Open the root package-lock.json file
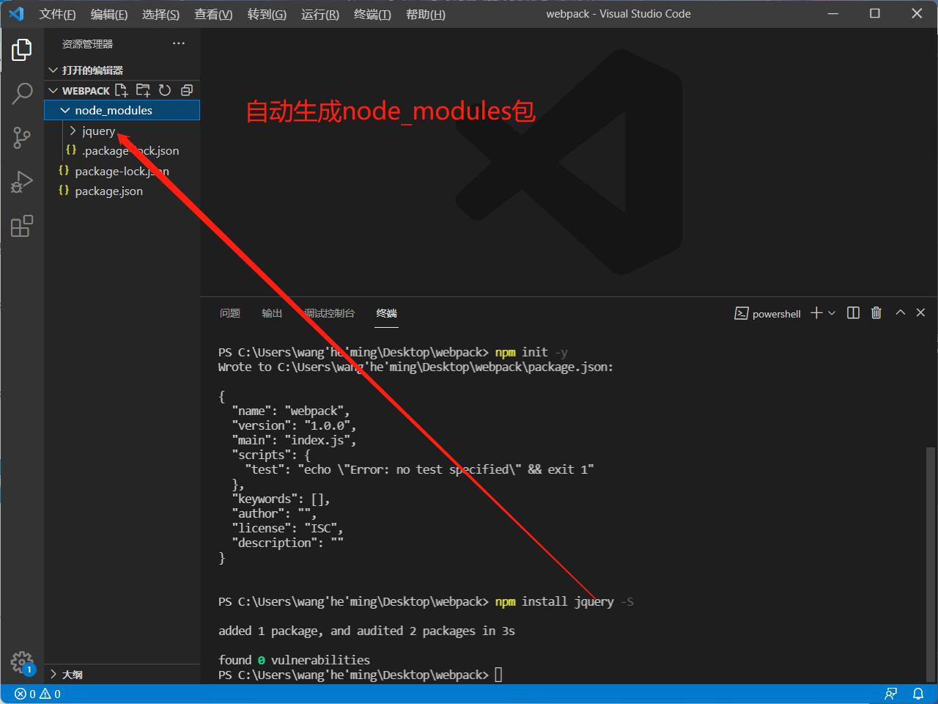The image size is (938, 704). click(122, 171)
